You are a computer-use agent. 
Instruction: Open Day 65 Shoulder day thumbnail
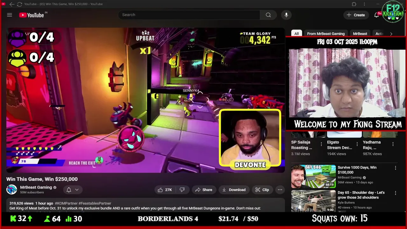[314, 201]
